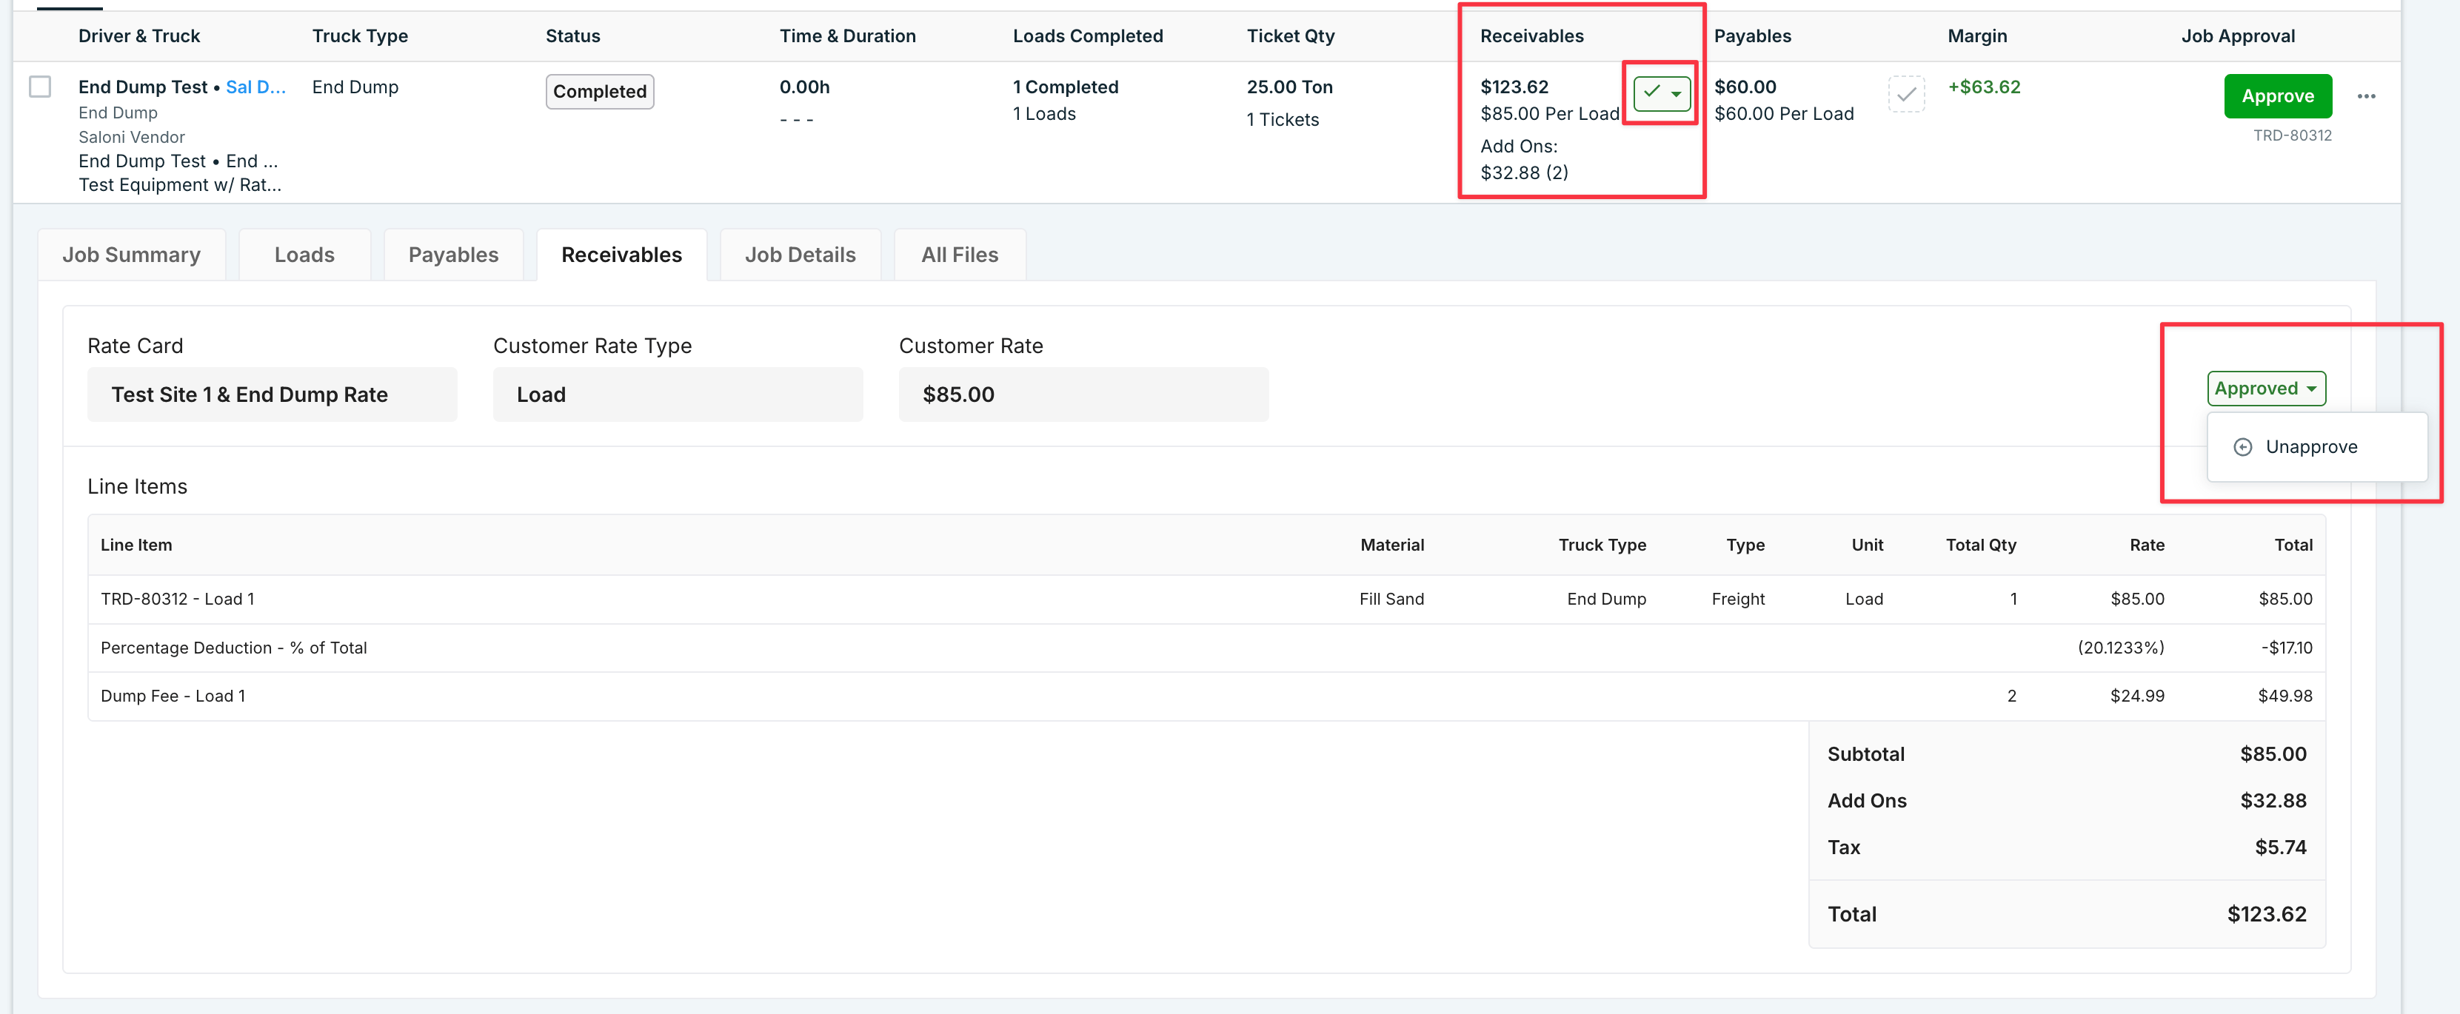Click the Completed status badge
This screenshot has width=2460, height=1014.
(600, 92)
